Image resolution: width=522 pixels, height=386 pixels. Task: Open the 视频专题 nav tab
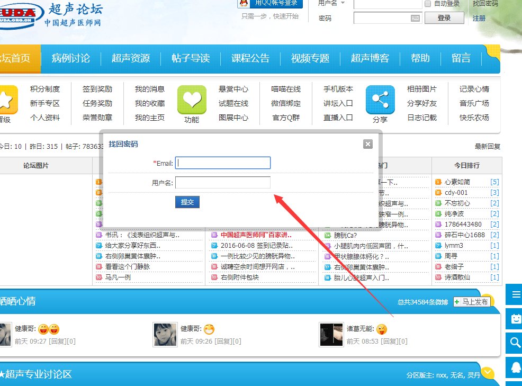pyautogui.click(x=310, y=58)
